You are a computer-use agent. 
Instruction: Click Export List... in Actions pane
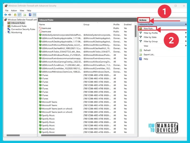point(149,54)
